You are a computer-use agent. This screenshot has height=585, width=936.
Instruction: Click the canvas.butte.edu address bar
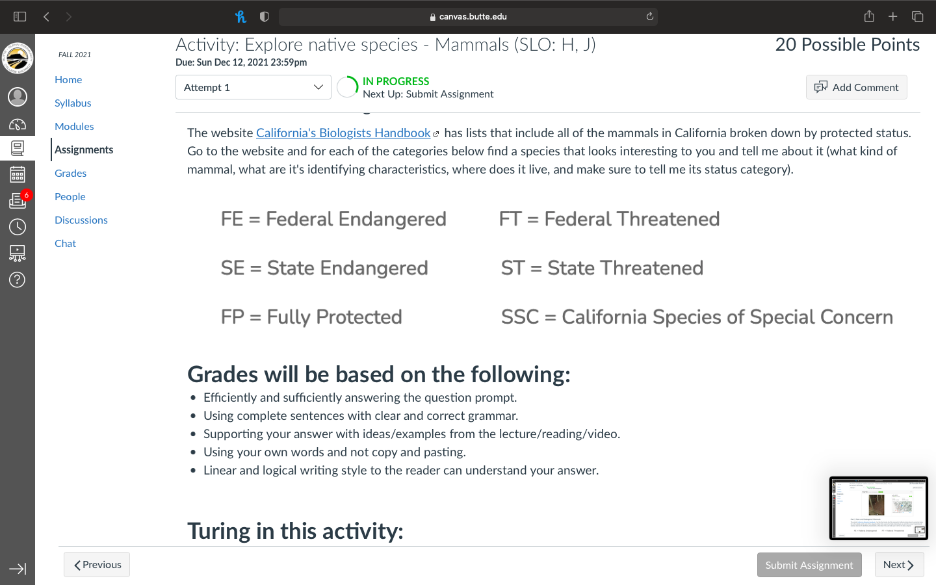[x=468, y=16]
